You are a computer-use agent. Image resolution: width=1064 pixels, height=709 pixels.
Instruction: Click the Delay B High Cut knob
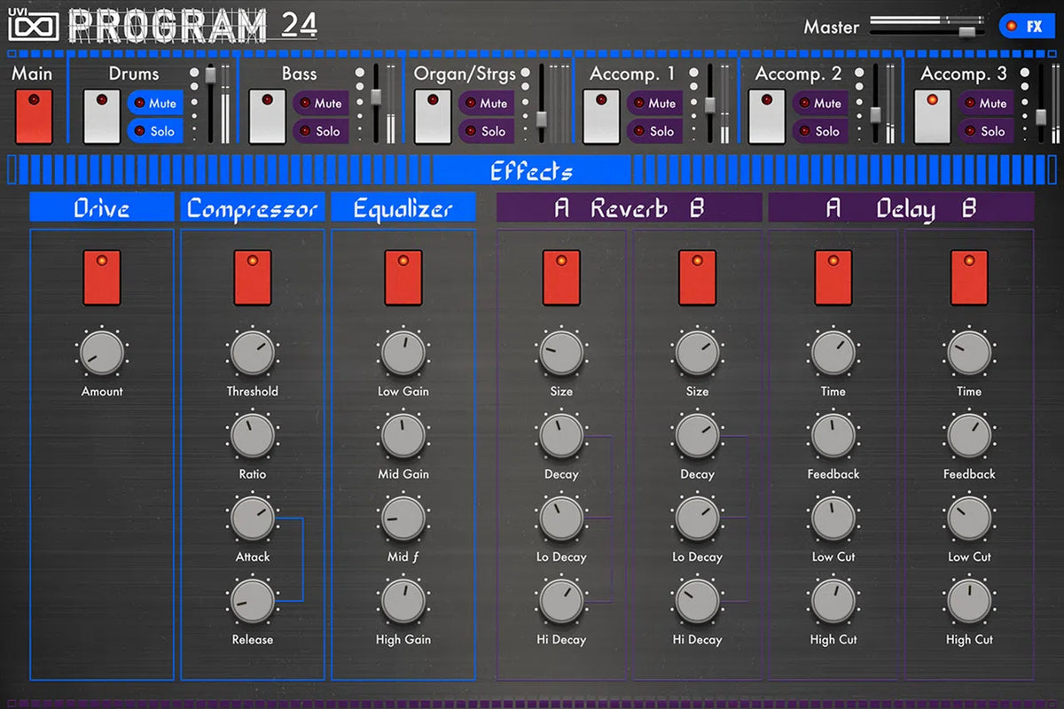pos(969,602)
